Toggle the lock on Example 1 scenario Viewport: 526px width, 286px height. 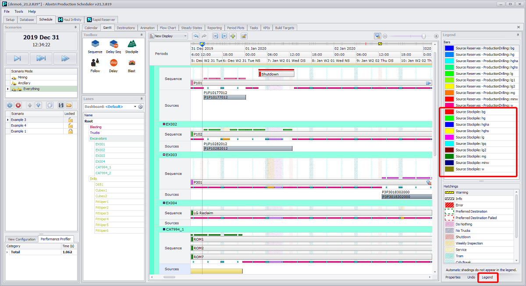(70, 131)
